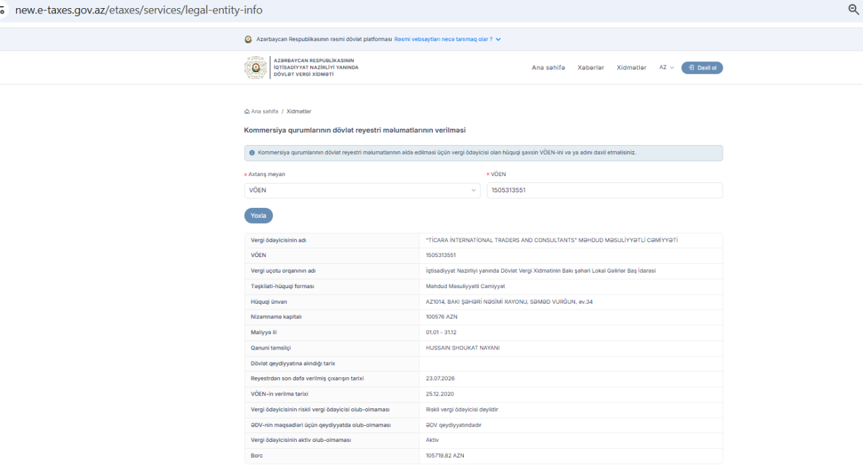Viewport: 863px width, 473px height.
Task: Select the VÖEN value 1505313551 in the table
Action: (441, 256)
